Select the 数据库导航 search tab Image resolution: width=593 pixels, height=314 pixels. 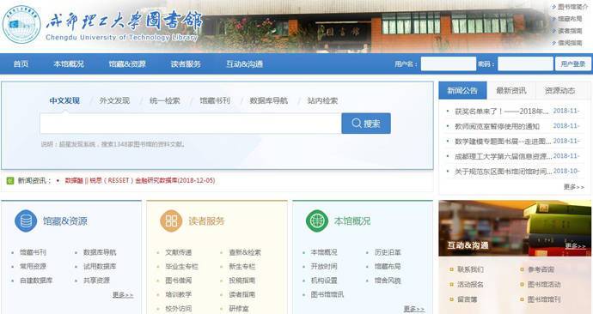268,100
